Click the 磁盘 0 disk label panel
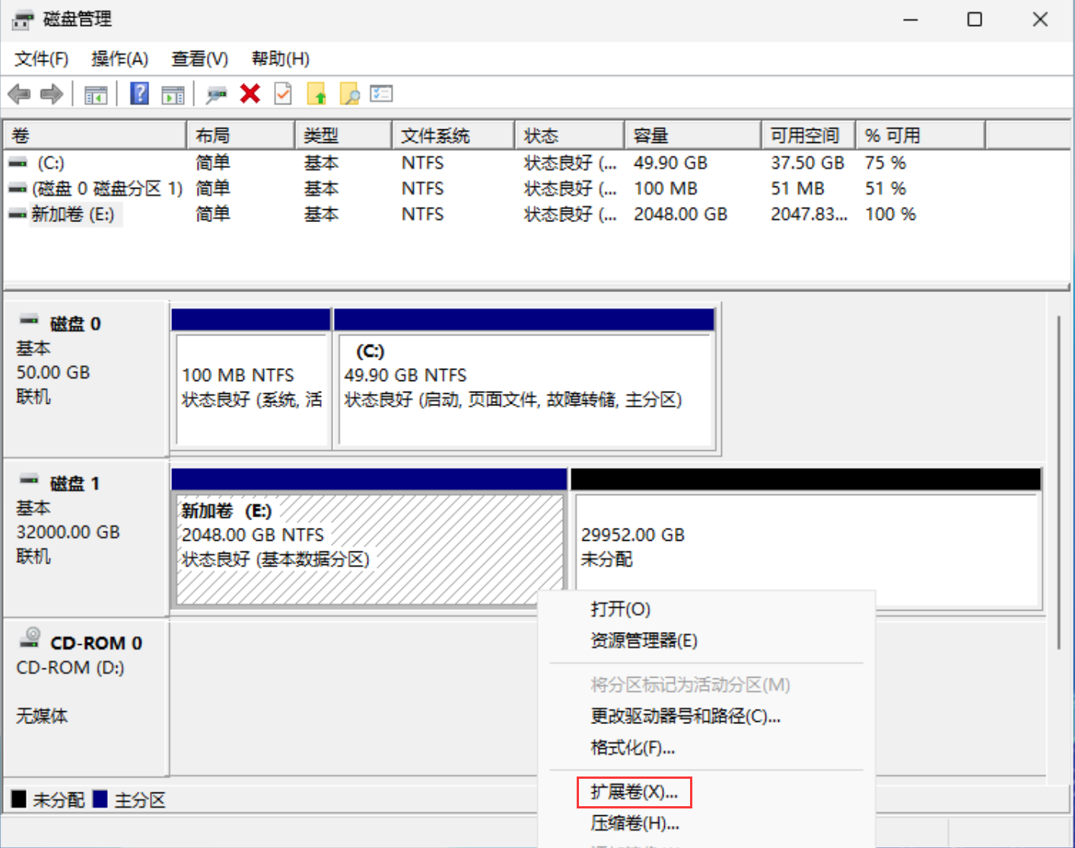The width and height of the screenshot is (1075, 848). 85,378
